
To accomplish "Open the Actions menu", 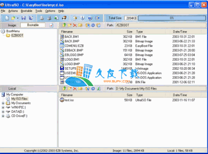I will [13, 11].
